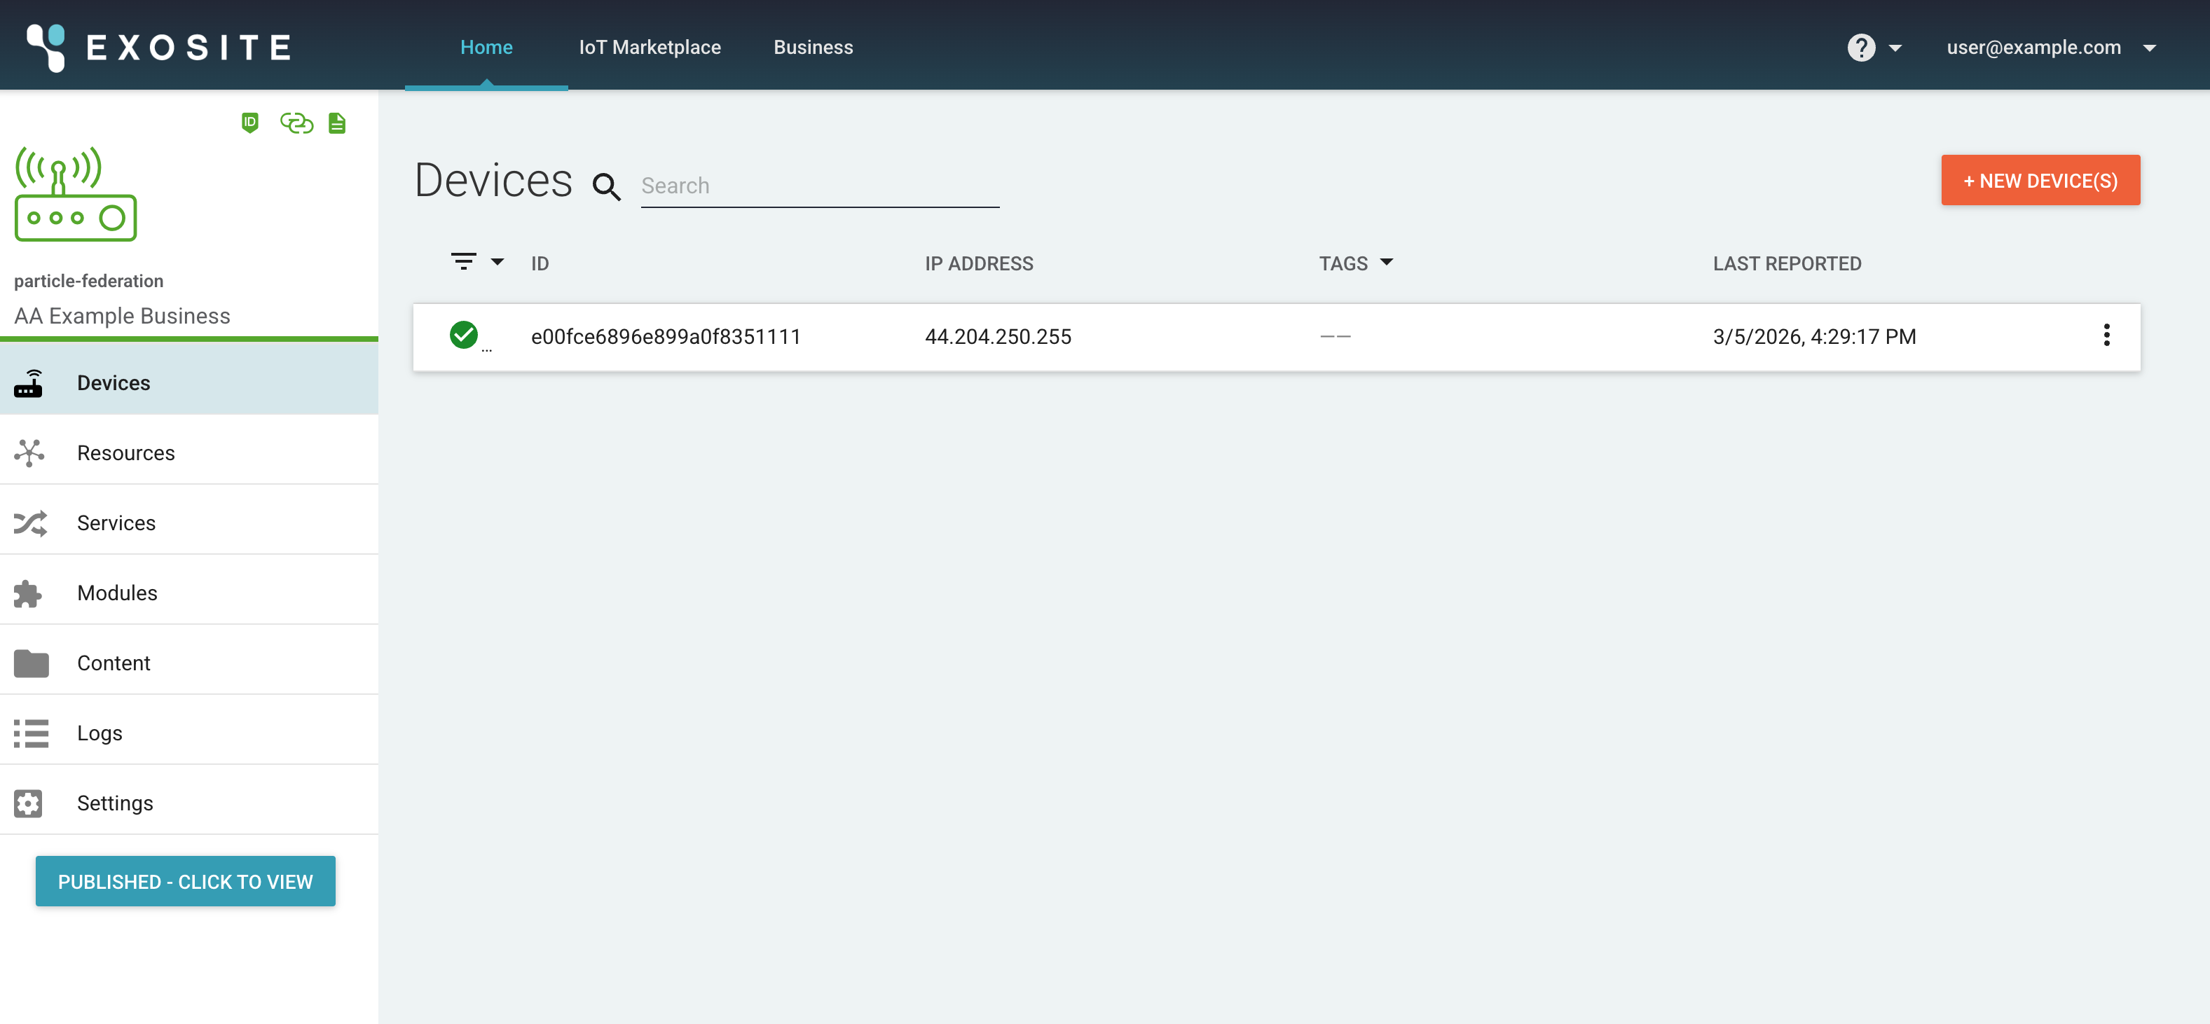The height and width of the screenshot is (1024, 2210).
Task: Open the device row three-dot menu
Action: coord(2106,335)
